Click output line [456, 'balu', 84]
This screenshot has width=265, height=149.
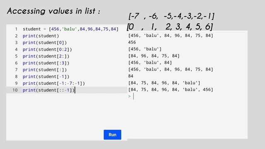click(x=150, y=62)
